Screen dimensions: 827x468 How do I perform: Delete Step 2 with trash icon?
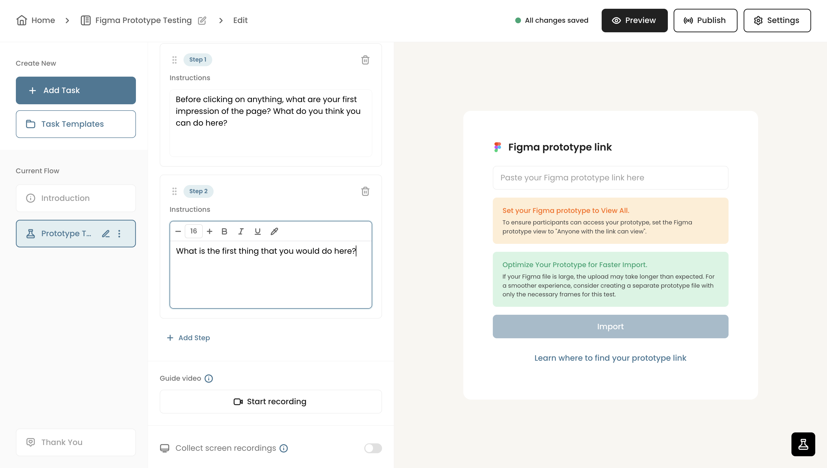point(365,192)
